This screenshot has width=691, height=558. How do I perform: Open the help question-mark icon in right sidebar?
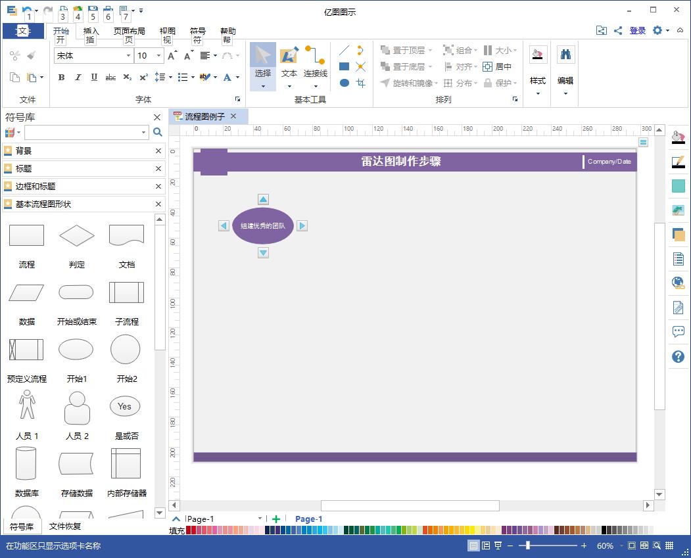coord(678,357)
